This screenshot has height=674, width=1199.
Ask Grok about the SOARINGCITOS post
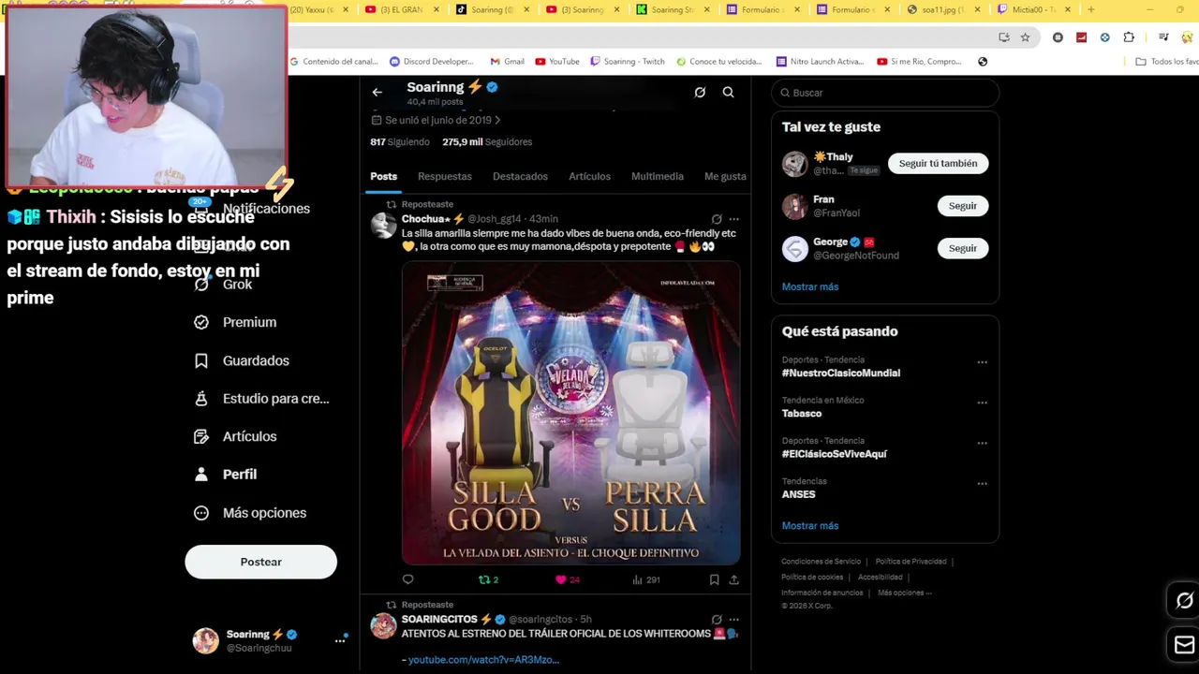pyautogui.click(x=717, y=620)
